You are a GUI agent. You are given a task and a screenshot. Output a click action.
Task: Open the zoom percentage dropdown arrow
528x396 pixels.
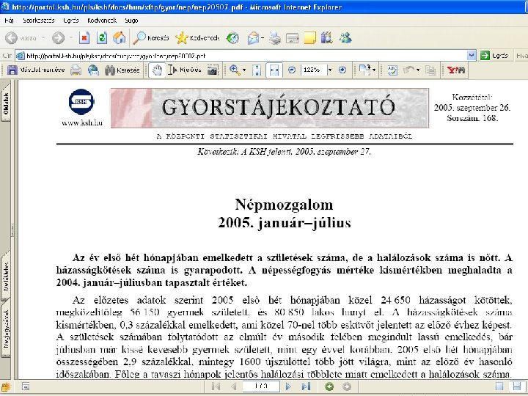point(330,70)
